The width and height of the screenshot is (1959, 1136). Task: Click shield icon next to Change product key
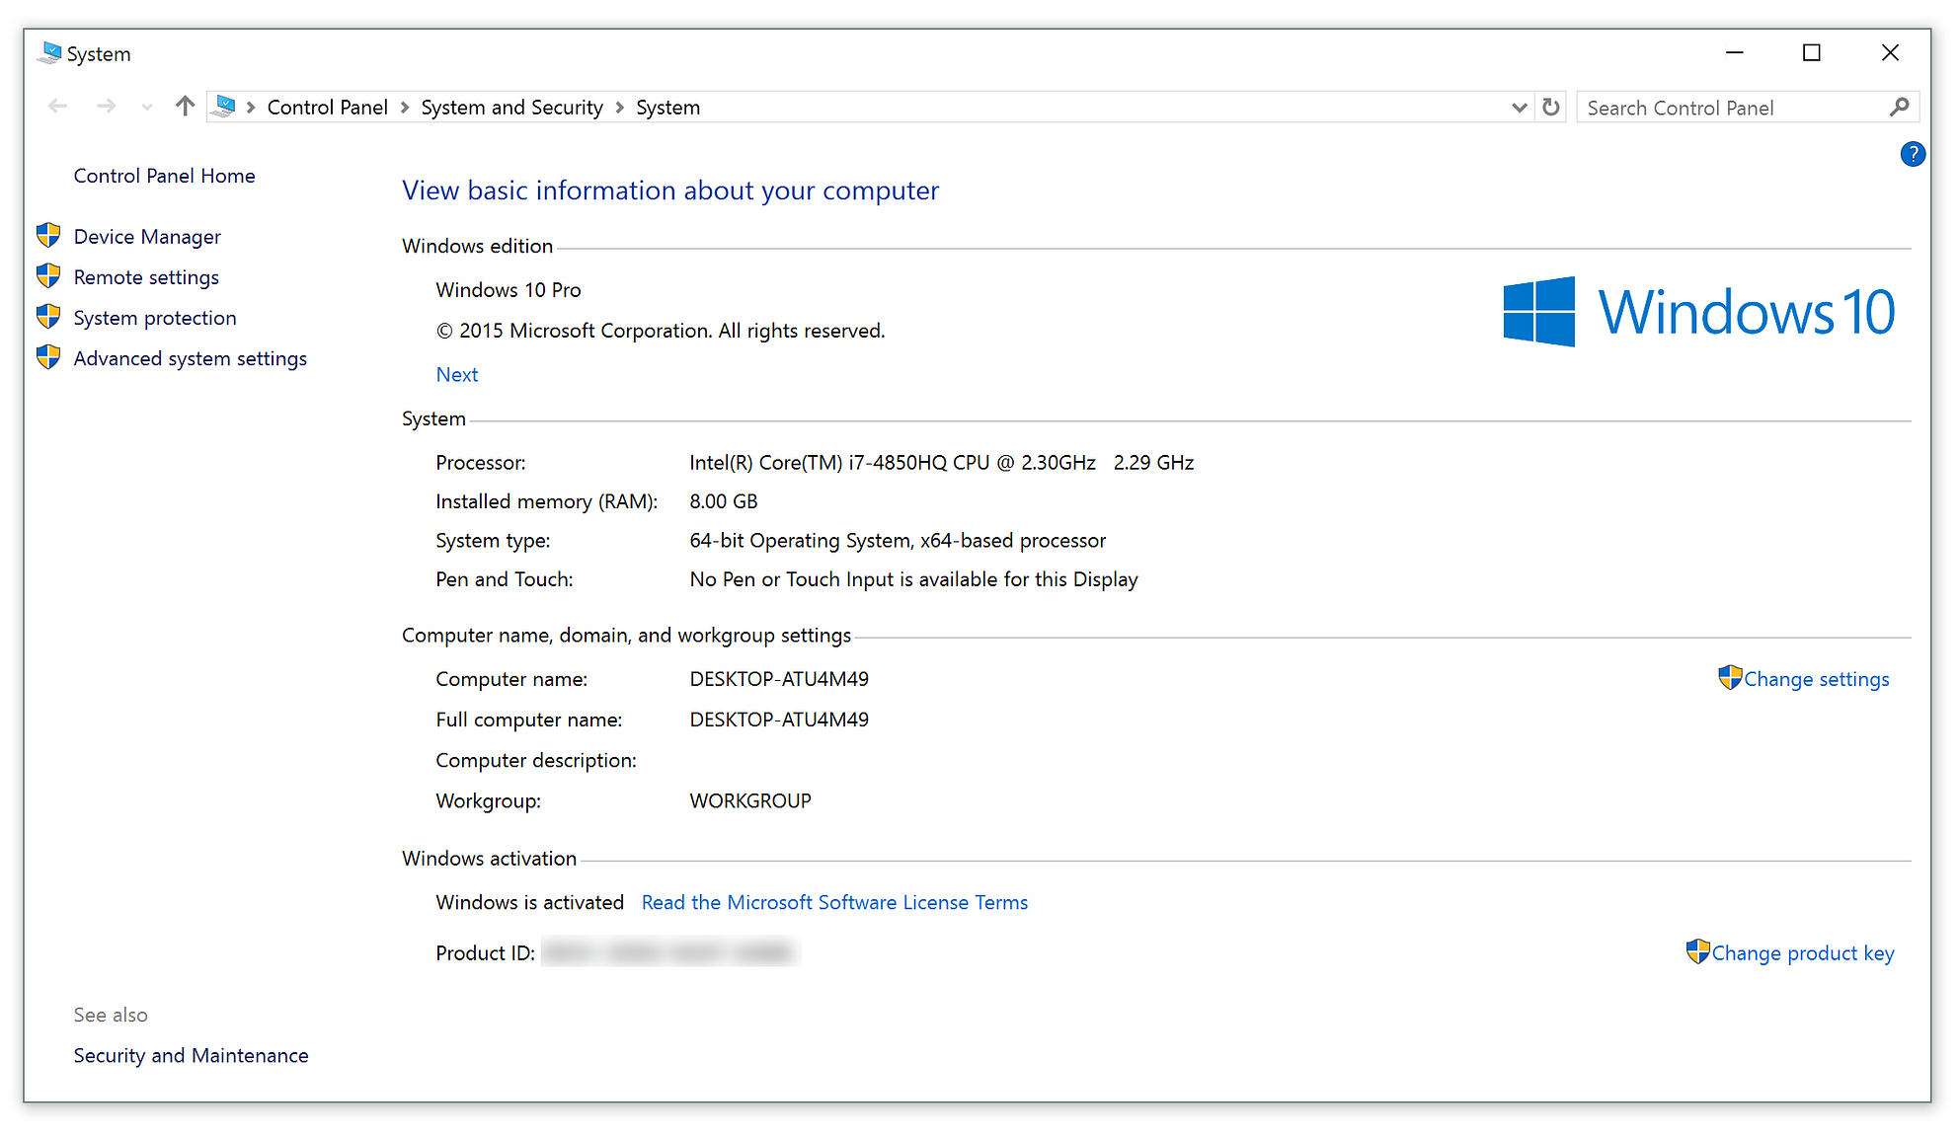pyautogui.click(x=1697, y=951)
